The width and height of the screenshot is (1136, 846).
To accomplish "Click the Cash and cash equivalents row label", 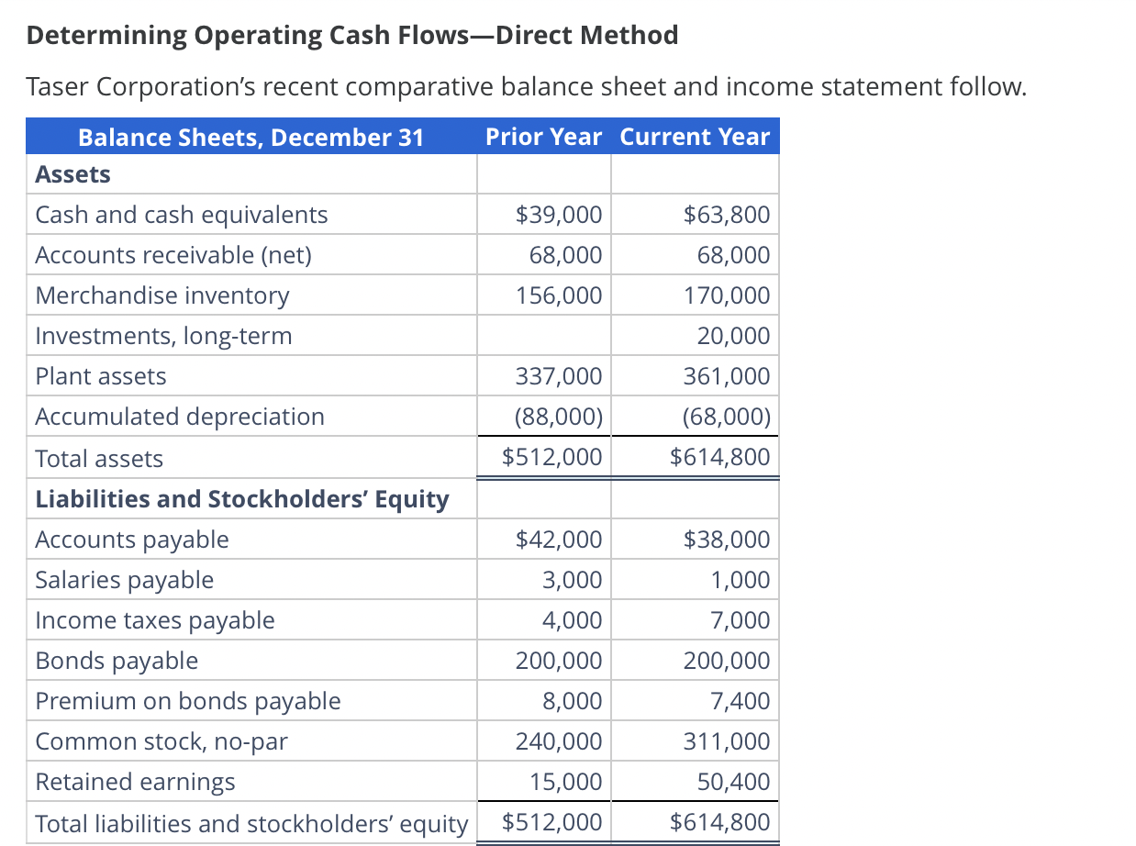I will pyautogui.click(x=181, y=214).
